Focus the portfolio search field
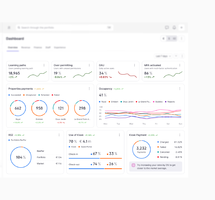Image resolution: width=215 pixels, height=200 pixels. [x=64, y=27]
